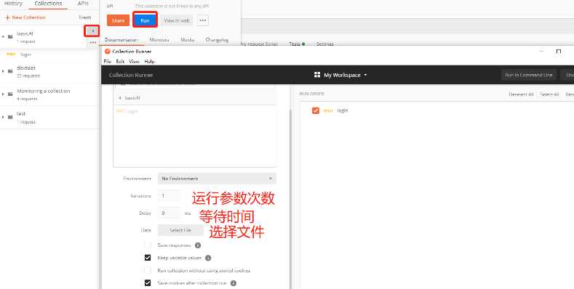574x289 pixels.
Task: Open the Tests tab behind the runner
Action: coord(297,44)
